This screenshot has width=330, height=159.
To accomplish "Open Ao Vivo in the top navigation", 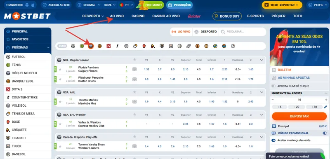I will pos(117,16).
